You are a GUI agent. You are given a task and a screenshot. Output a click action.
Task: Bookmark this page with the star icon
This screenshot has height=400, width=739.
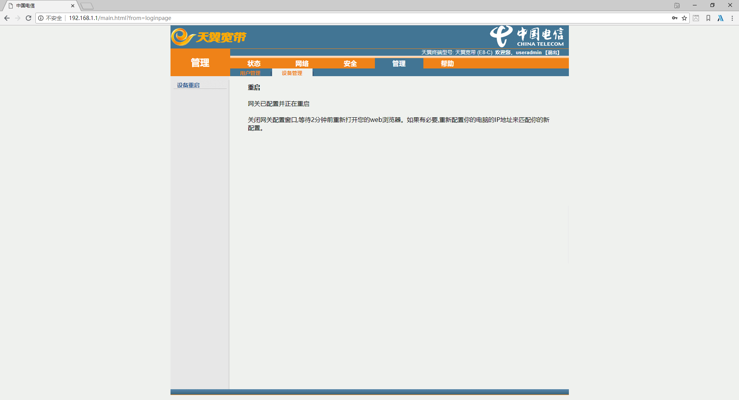point(684,18)
